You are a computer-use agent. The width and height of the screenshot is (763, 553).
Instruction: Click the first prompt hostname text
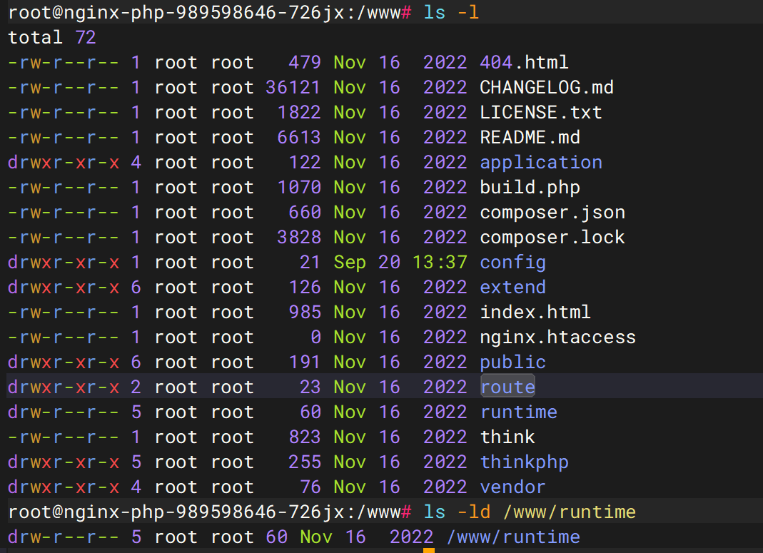[x=204, y=12]
